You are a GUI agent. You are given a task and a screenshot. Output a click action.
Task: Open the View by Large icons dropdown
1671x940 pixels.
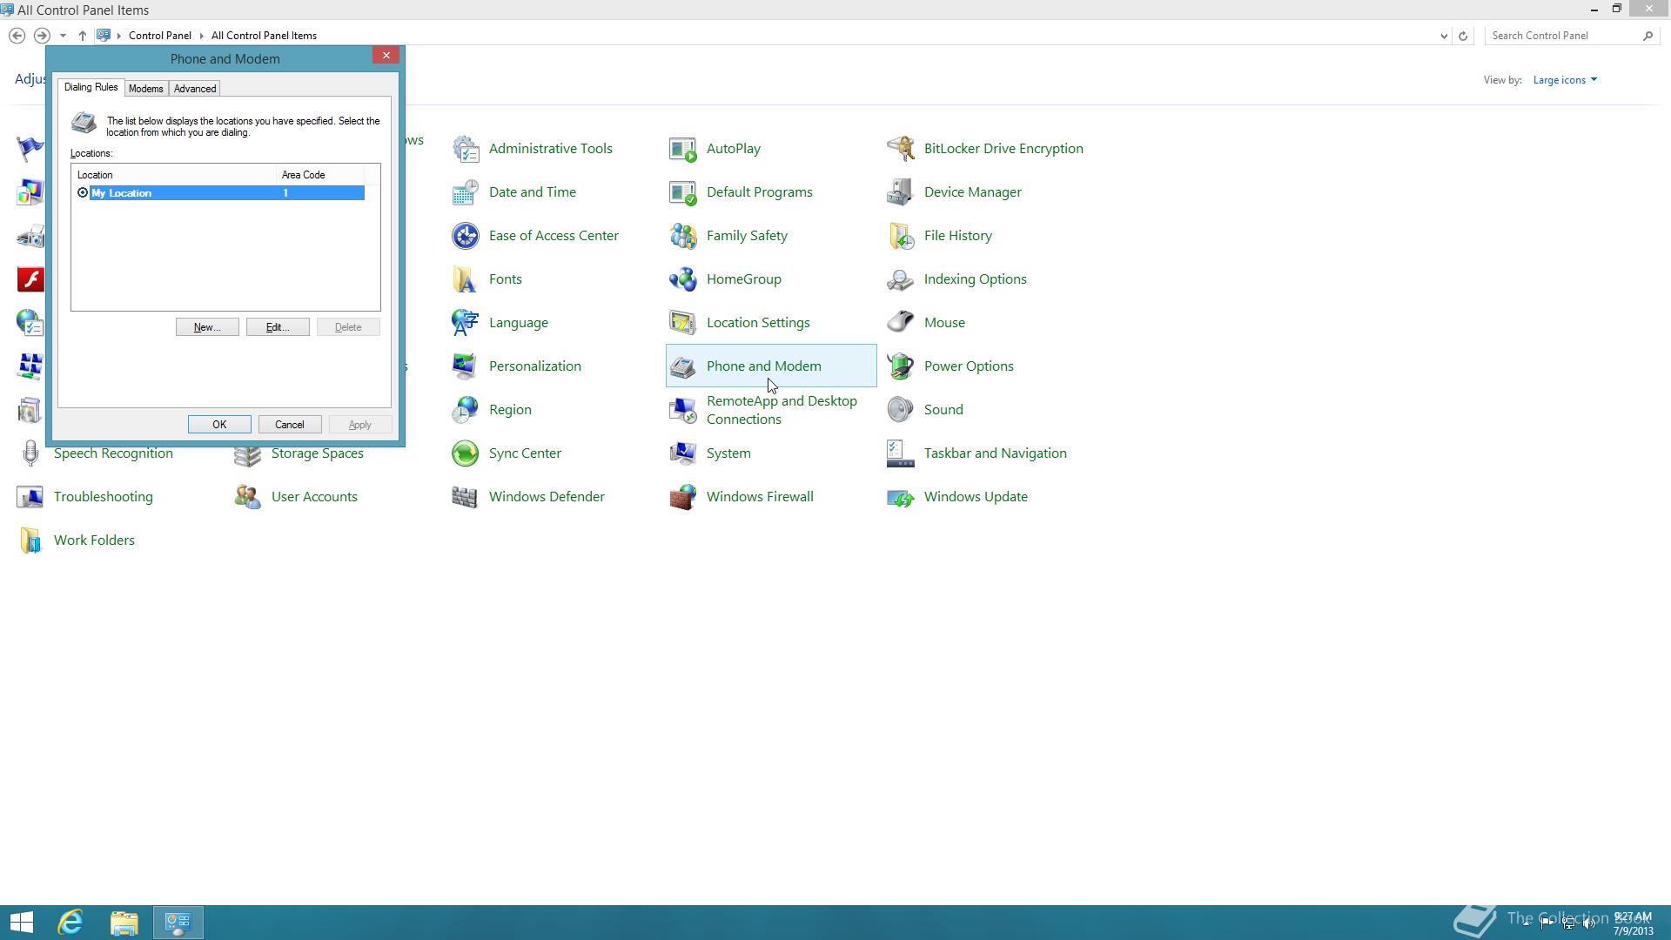tap(1565, 80)
